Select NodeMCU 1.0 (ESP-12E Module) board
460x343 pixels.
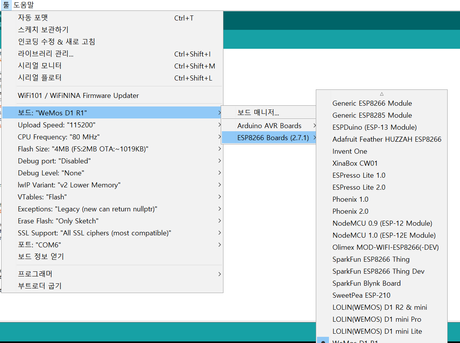[382, 235]
